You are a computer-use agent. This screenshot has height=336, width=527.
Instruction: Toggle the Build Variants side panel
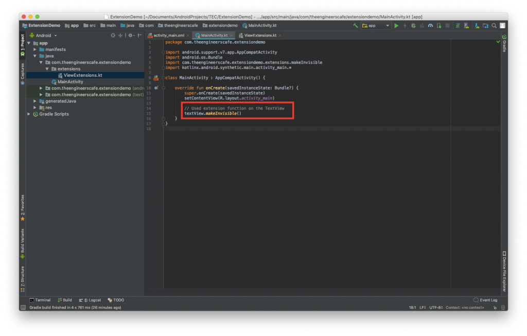22,243
